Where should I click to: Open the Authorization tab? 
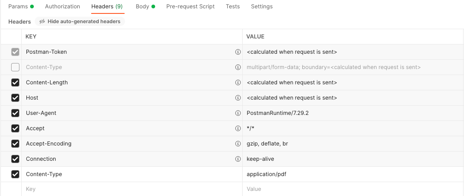63,6
